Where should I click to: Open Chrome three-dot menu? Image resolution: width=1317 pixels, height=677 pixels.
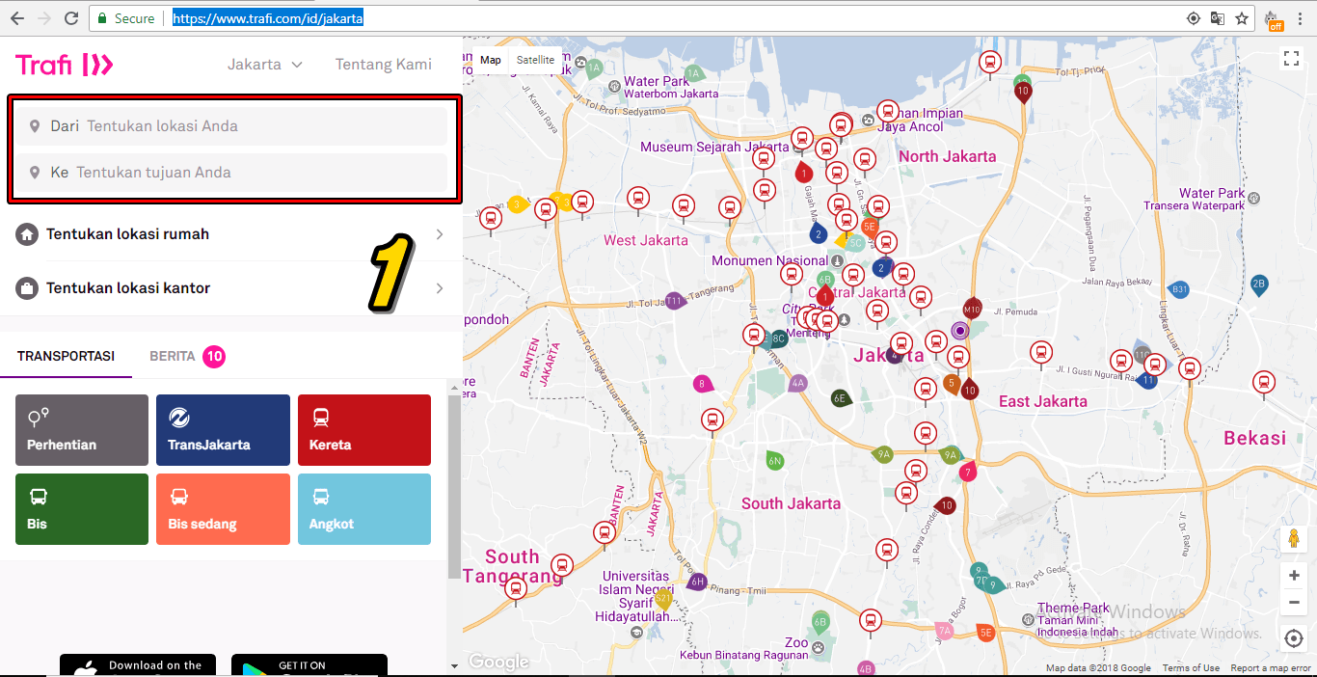coord(1300,18)
